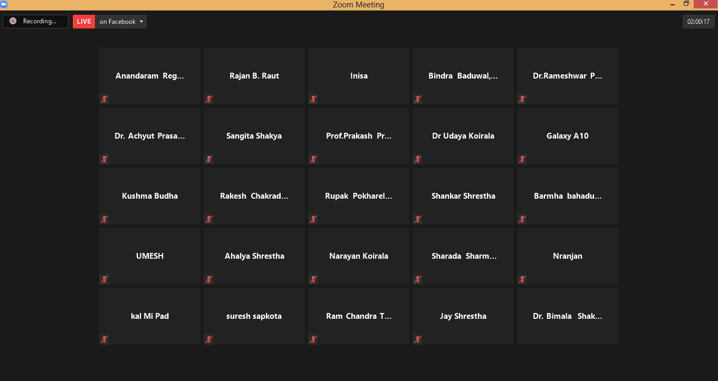Click the red LIVE badge
The width and height of the screenshot is (718, 381).
click(83, 22)
